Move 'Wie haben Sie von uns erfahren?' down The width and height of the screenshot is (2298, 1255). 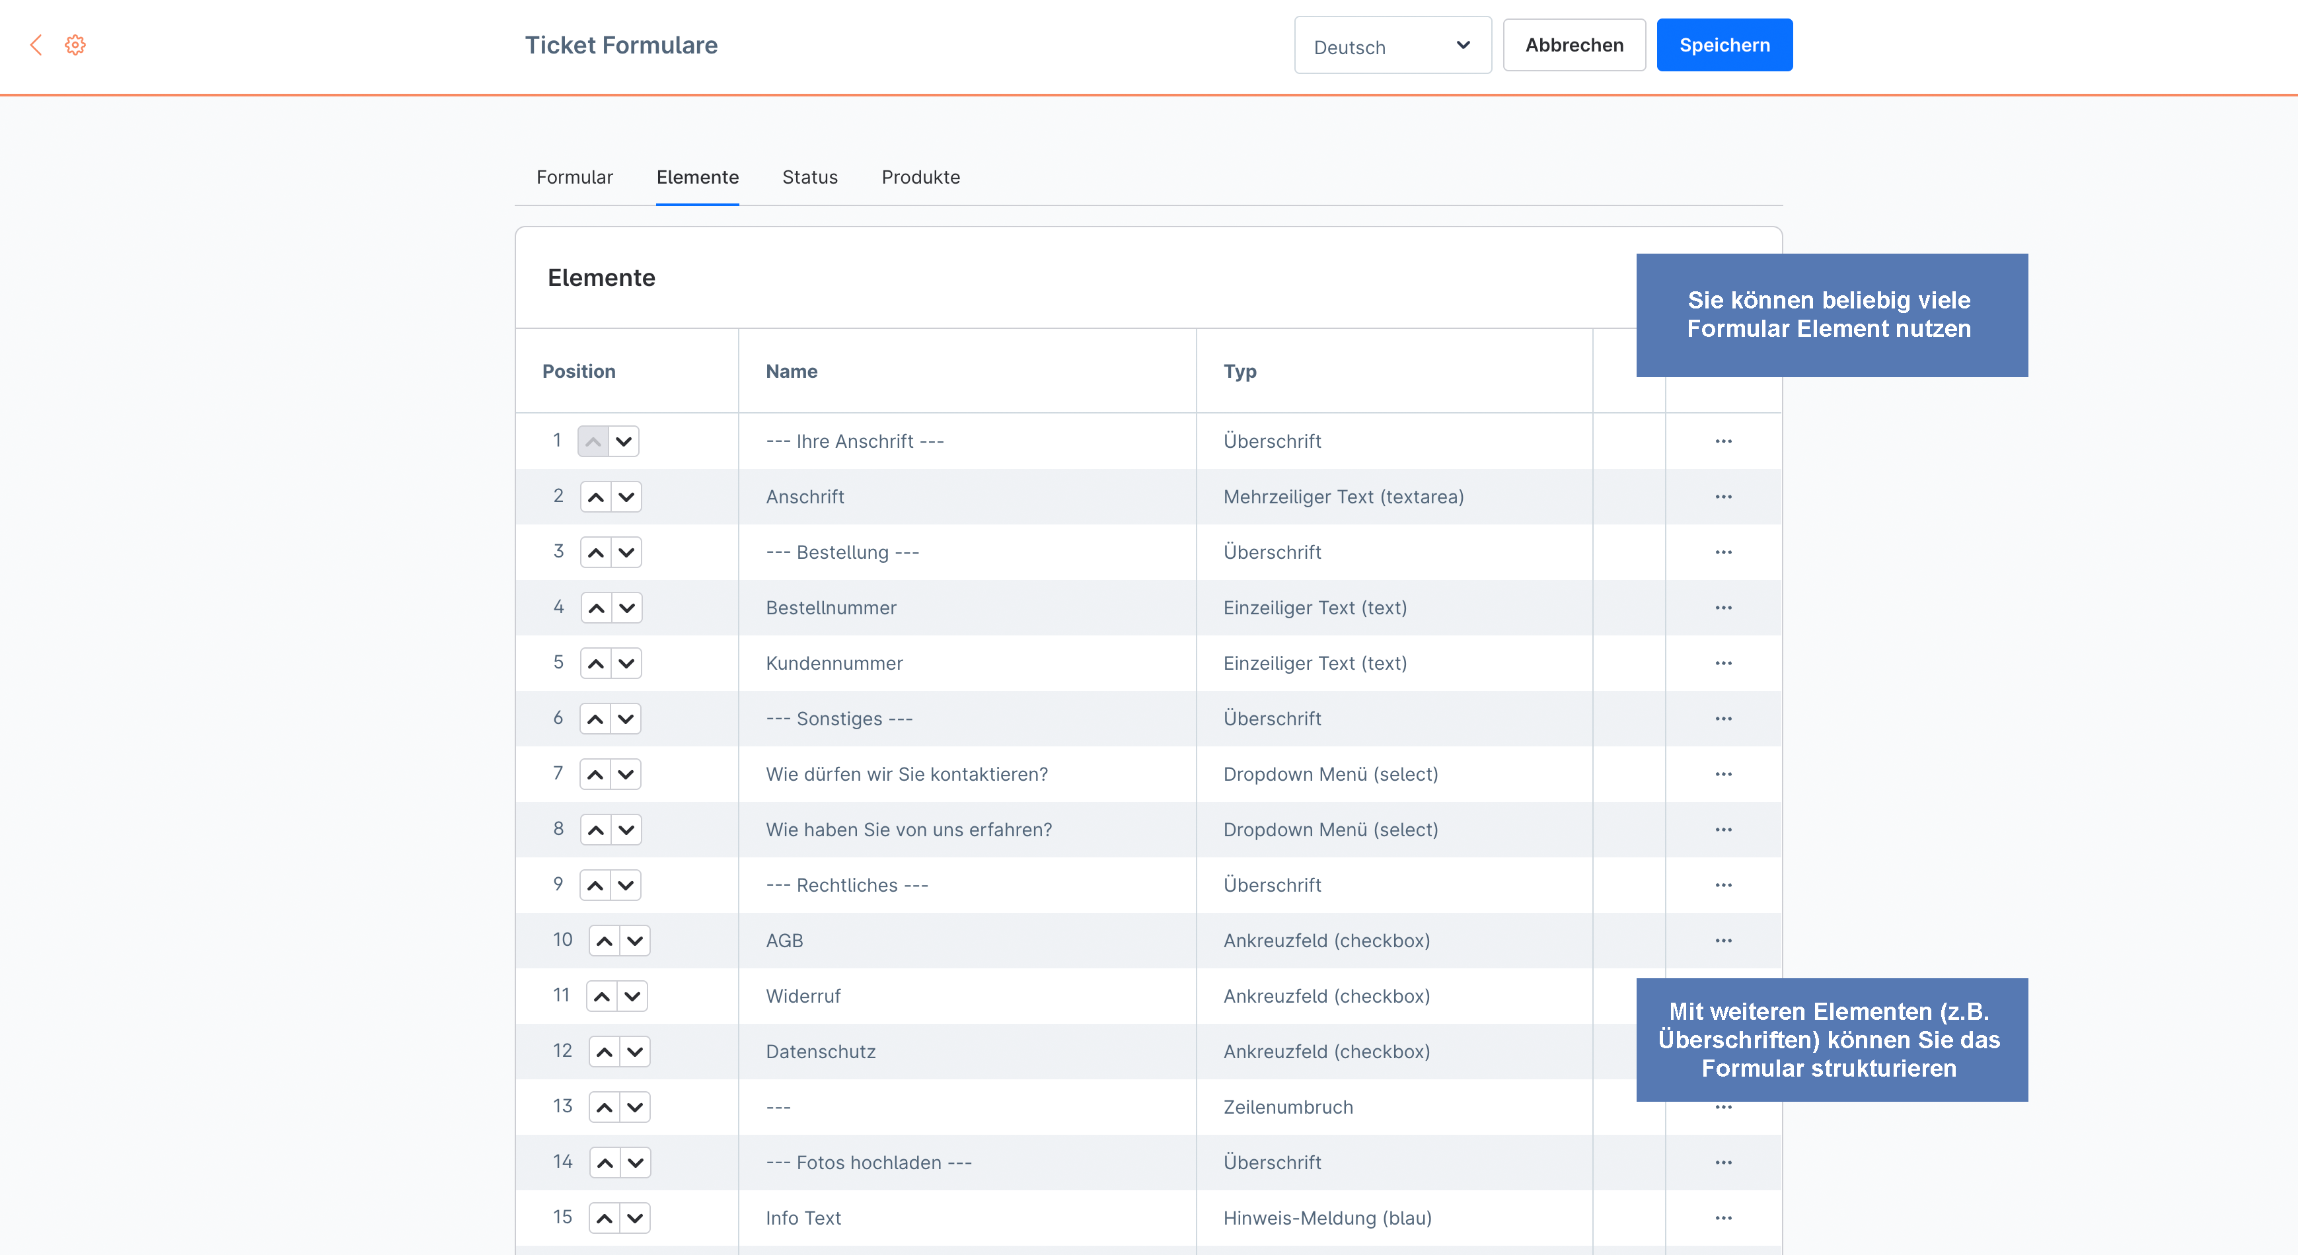click(x=626, y=830)
